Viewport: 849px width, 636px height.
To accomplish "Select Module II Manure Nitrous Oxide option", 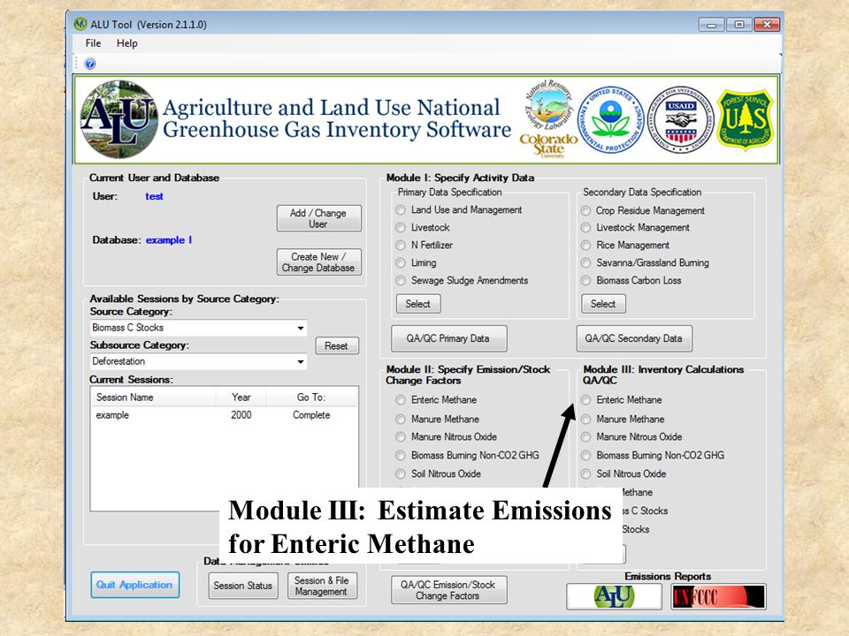I will 401,437.
